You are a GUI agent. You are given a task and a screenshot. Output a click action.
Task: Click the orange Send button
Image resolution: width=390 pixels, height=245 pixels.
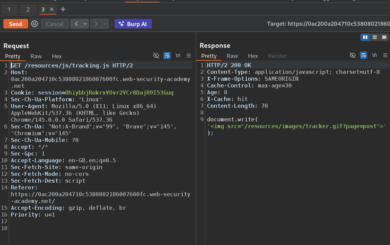click(x=16, y=24)
